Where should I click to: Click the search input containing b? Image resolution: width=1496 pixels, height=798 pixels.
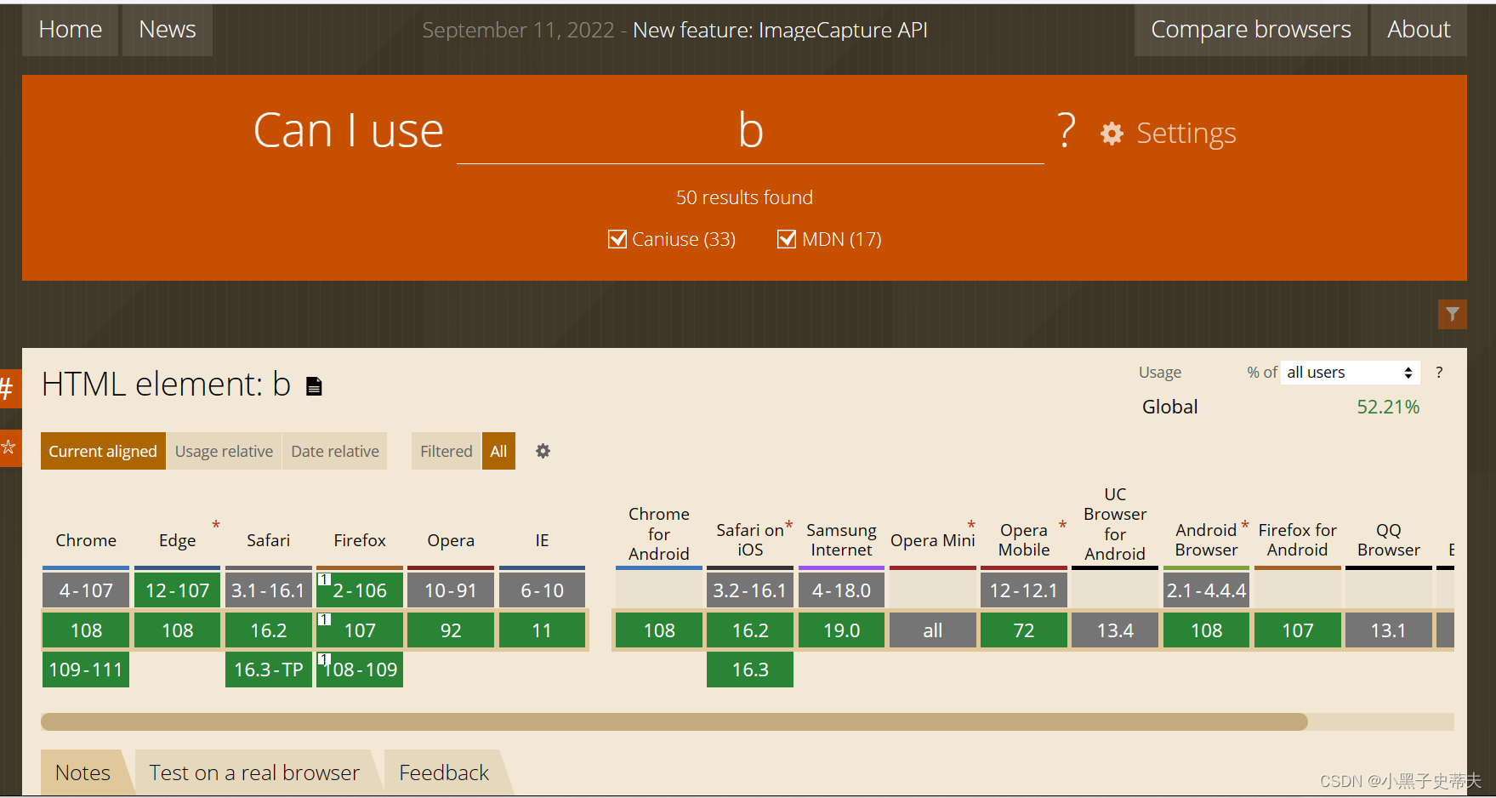(x=750, y=131)
